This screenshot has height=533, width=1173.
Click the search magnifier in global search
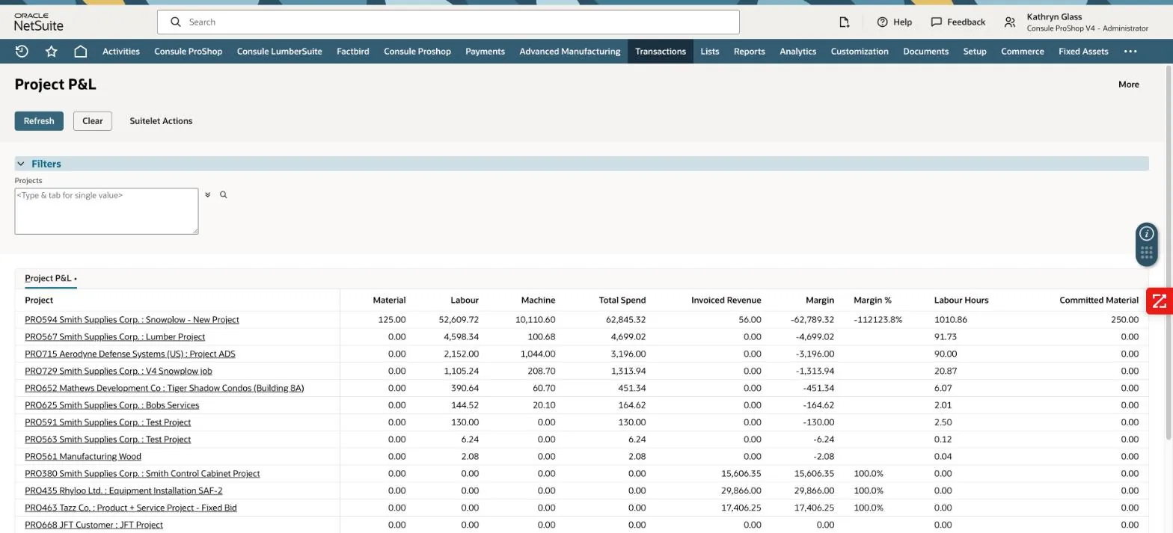click(x=176, y=22)
